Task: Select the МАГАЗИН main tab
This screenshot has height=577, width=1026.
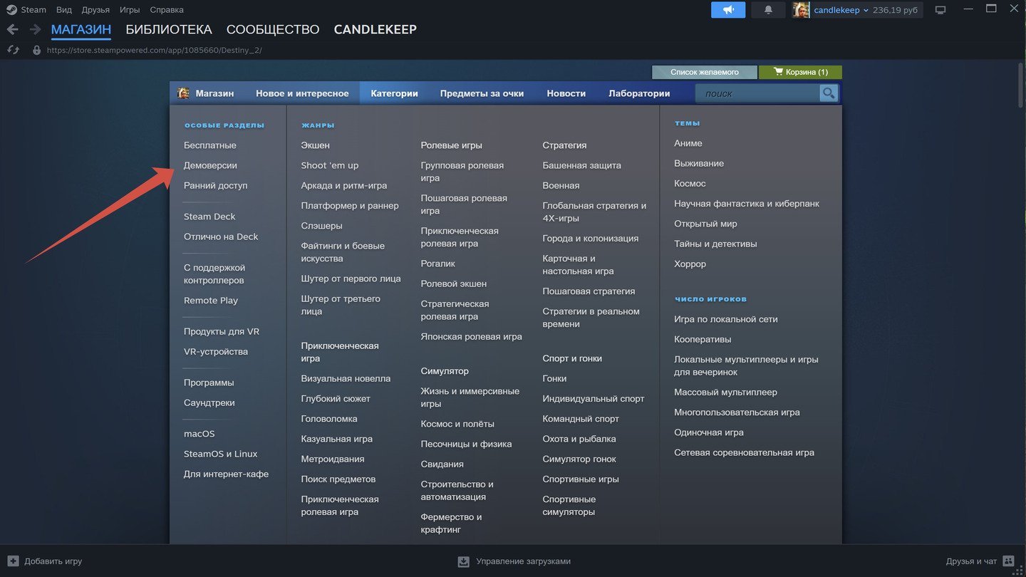Action: click(81, 29)
